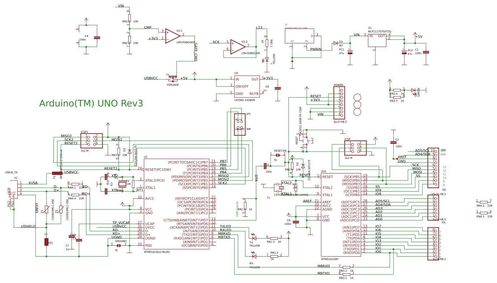
Task: Select the POWER 8x1F-H8.5 header connector
Action: click(x=339, y=103)
